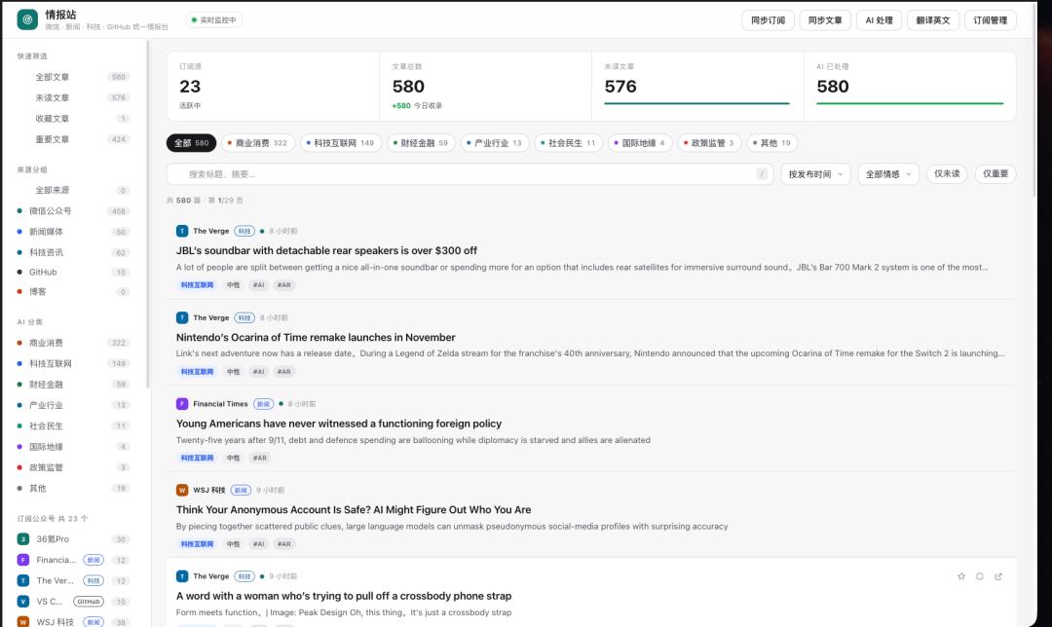Click Financial Times icon on foreign policy article
This screenshot has width=1052, height=627.
click(182, 404)
